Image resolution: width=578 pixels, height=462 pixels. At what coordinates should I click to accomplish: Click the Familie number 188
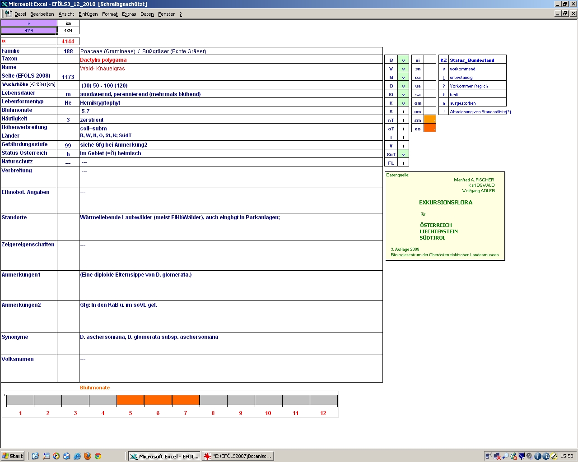coord(68,51)
